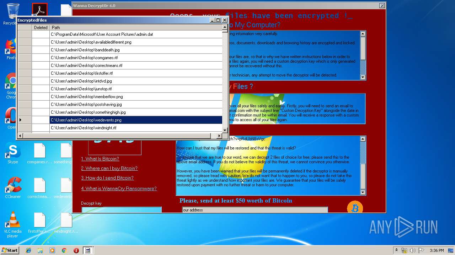Switch to the ransomware app taskbar button
The width and height of the screenshot is (455, 255).
pos(88,250)
